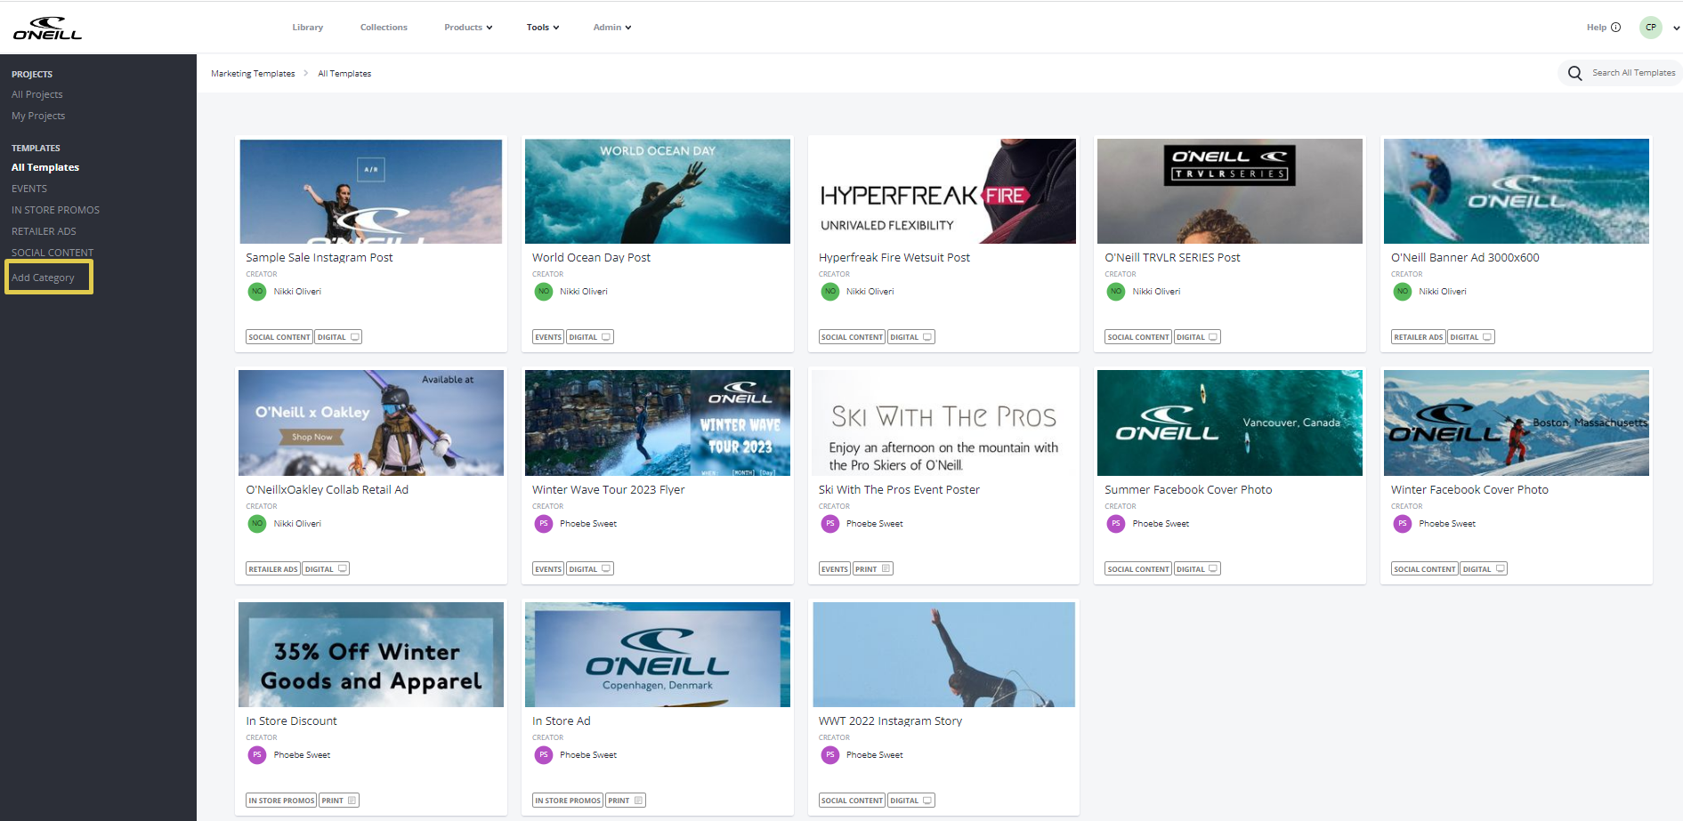Open World Ocean Day Post thumbnail
Image resolution: width=1683 pixels, height=821 pixels.
point(658,191)
